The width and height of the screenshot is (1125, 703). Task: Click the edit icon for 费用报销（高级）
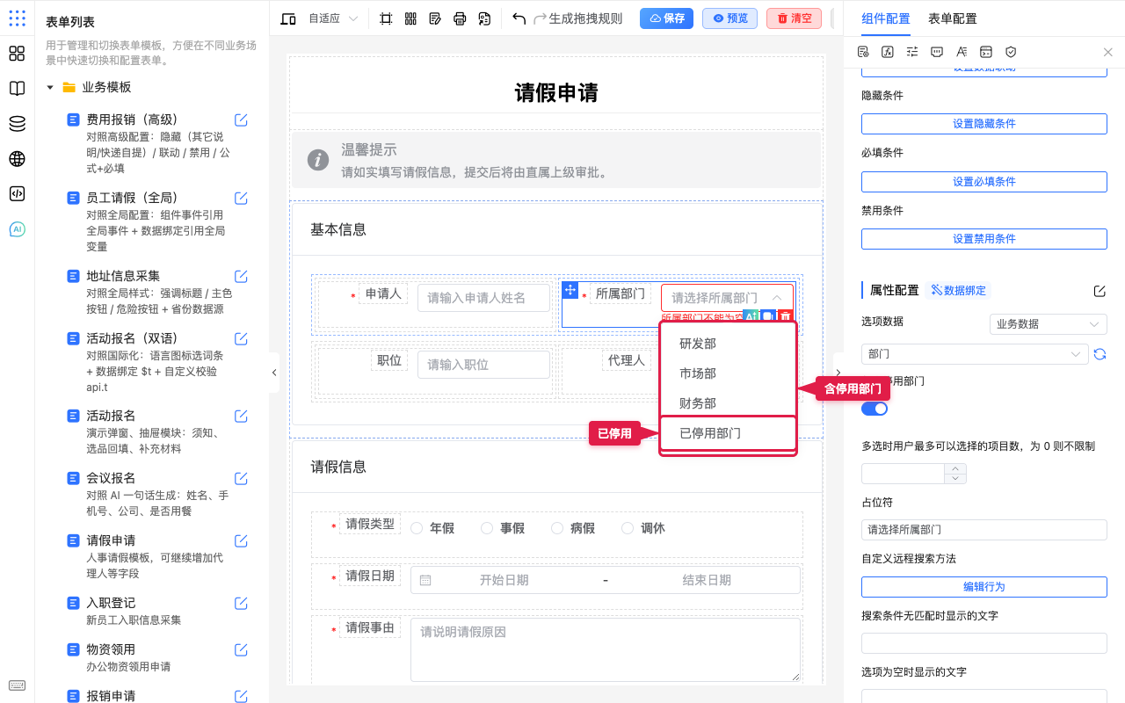tap(241, 120)
